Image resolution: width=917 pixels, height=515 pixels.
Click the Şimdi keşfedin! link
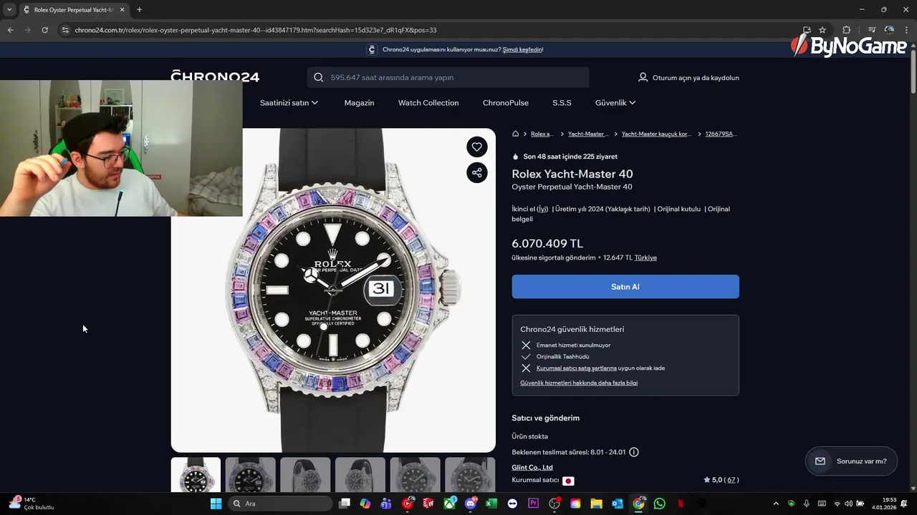point(523,50)
